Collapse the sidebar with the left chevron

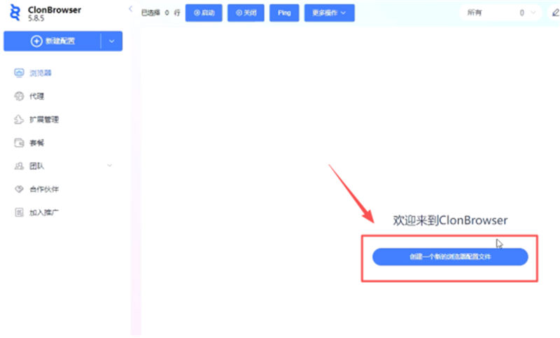(130, 9)
